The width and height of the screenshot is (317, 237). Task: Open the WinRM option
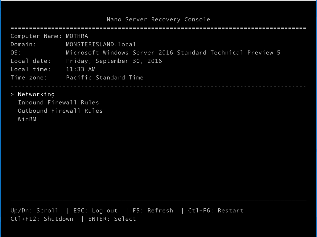click(x=27, y=119)
